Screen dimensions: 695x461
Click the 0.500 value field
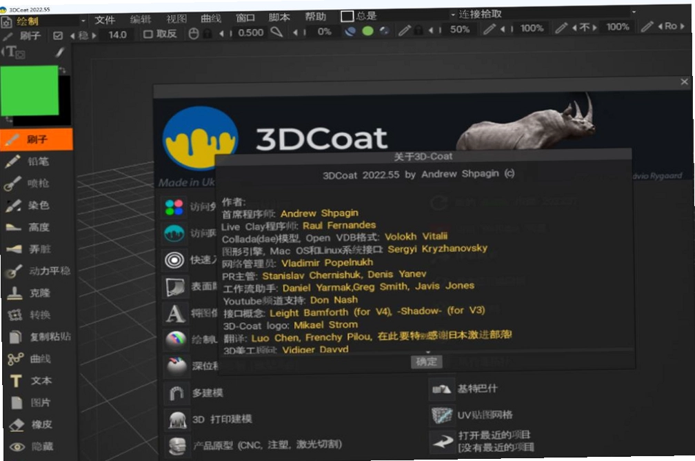tap(250, 33)
